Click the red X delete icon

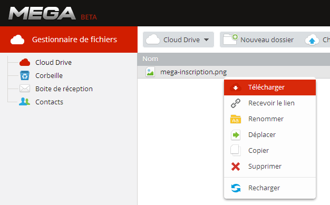click(x=236, y=167)
